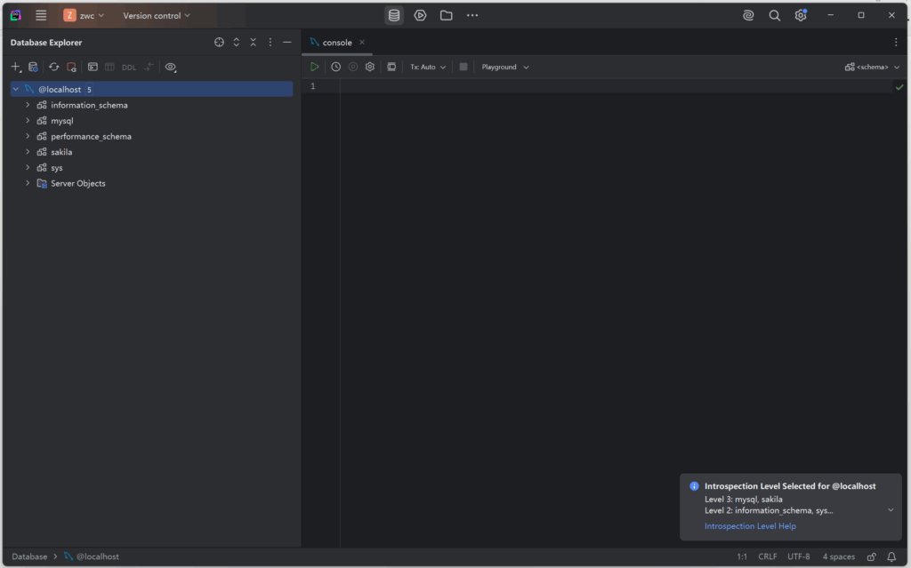Open a query console from the explorer toolbar
The image size is (911, 568).
point(93,67)
